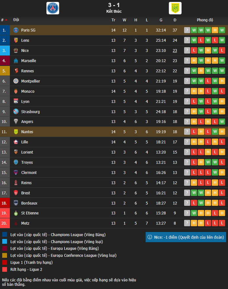The height and width of the screenshot is (289, 228).
Task: Open the Lens club logo in table
Action: (x=16, y=40)
